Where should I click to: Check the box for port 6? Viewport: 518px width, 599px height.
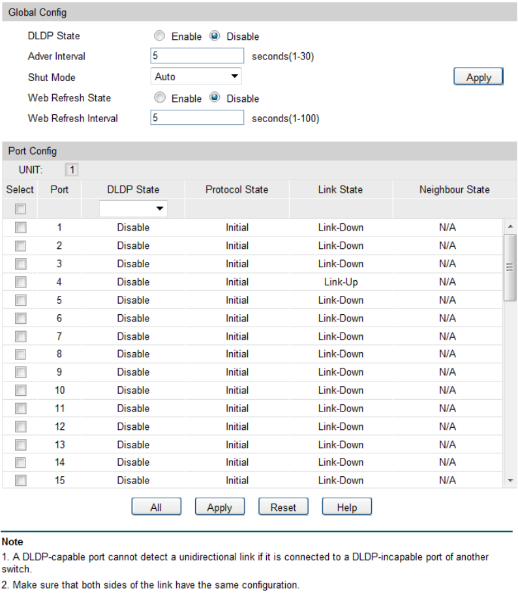click(x=20, y=318)
